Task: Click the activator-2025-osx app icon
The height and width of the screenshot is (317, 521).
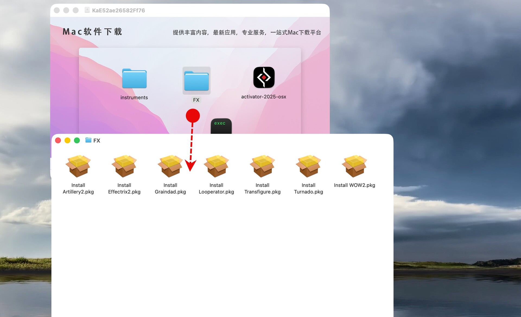Action: point(264,77)
